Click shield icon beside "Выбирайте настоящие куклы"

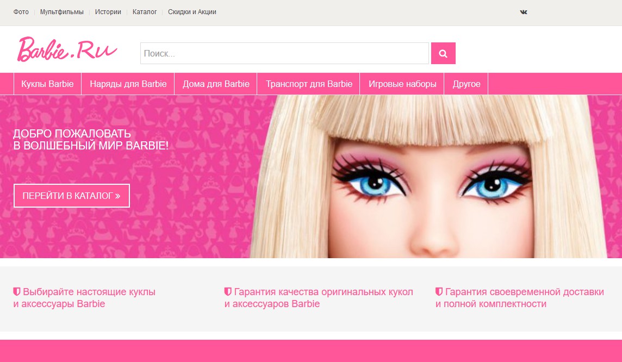[17, 292]
